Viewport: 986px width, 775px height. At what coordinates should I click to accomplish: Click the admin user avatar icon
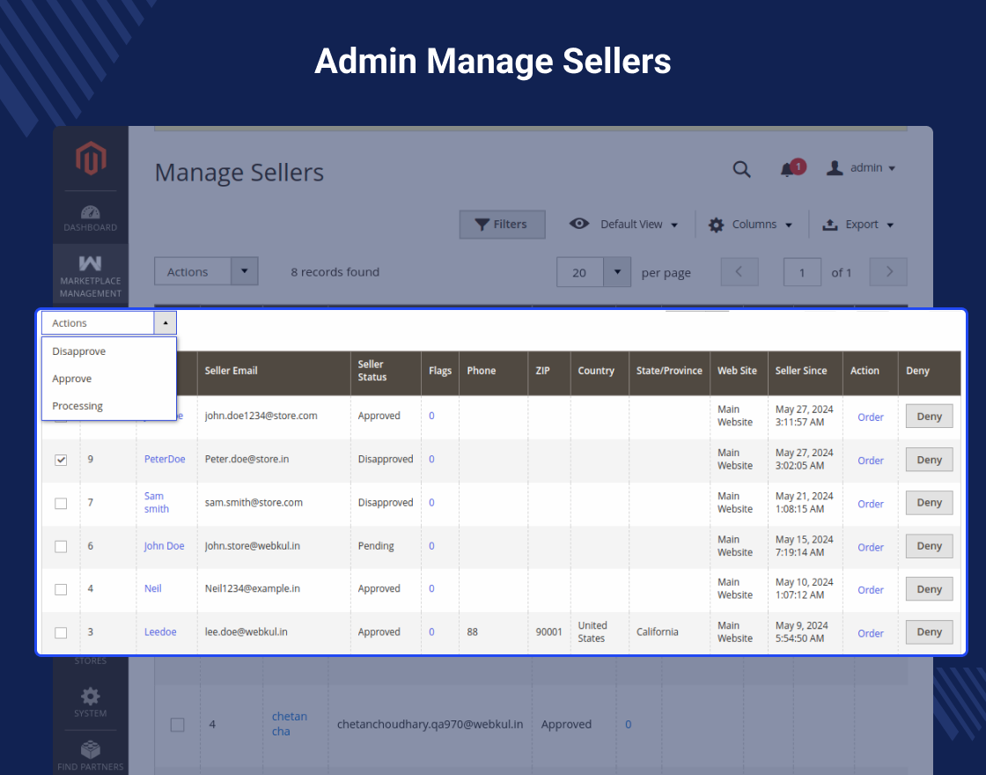pyautogui.click(x=835, y=168)
